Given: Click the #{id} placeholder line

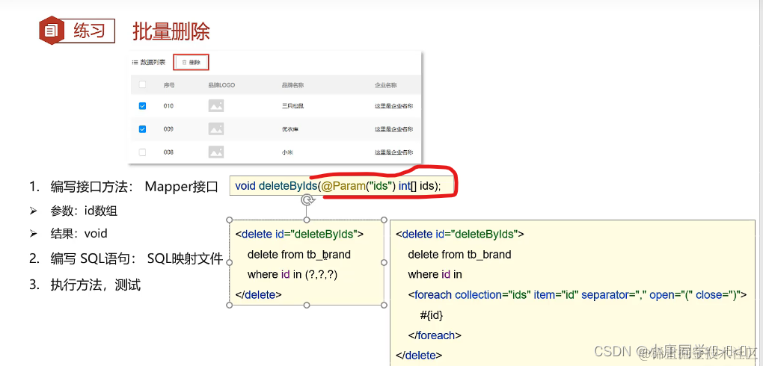Looking at the screenshot, I should [432, 315].
